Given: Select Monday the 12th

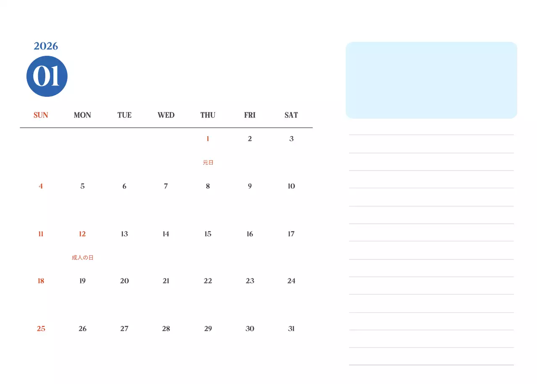Looking at the screenshot, I should (x=82, y=234).
